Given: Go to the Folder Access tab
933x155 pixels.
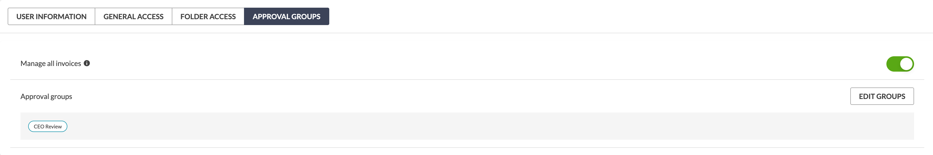Looking at the screenshot, I should (208, 16).
